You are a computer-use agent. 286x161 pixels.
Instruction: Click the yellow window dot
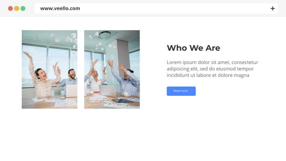17,8
